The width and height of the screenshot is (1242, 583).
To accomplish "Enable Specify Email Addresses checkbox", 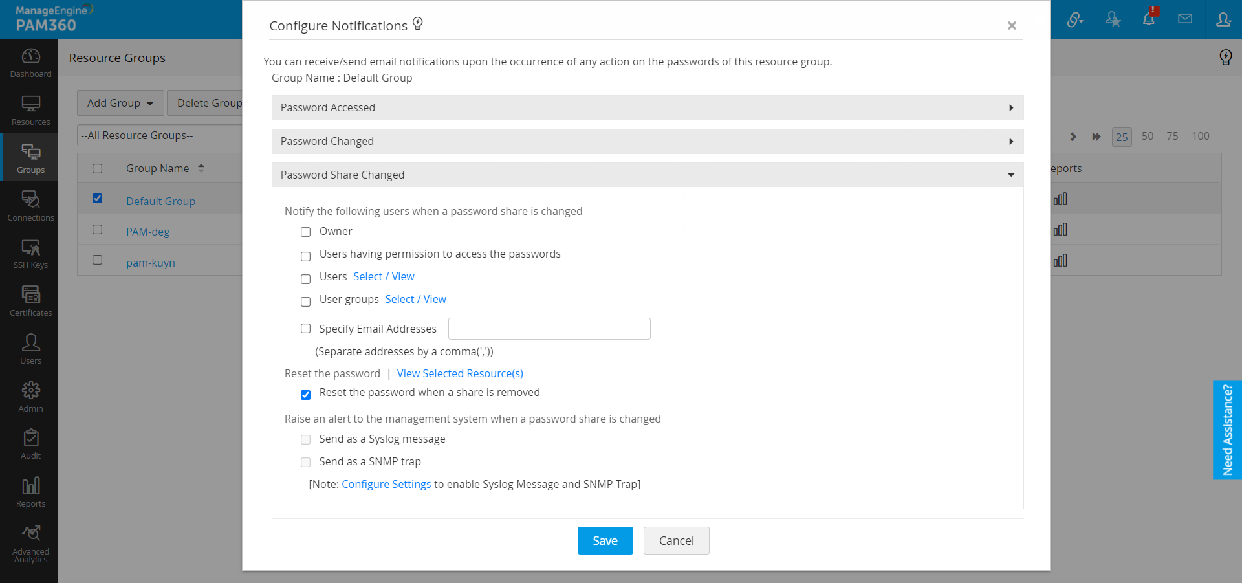I will click(306, 329).
